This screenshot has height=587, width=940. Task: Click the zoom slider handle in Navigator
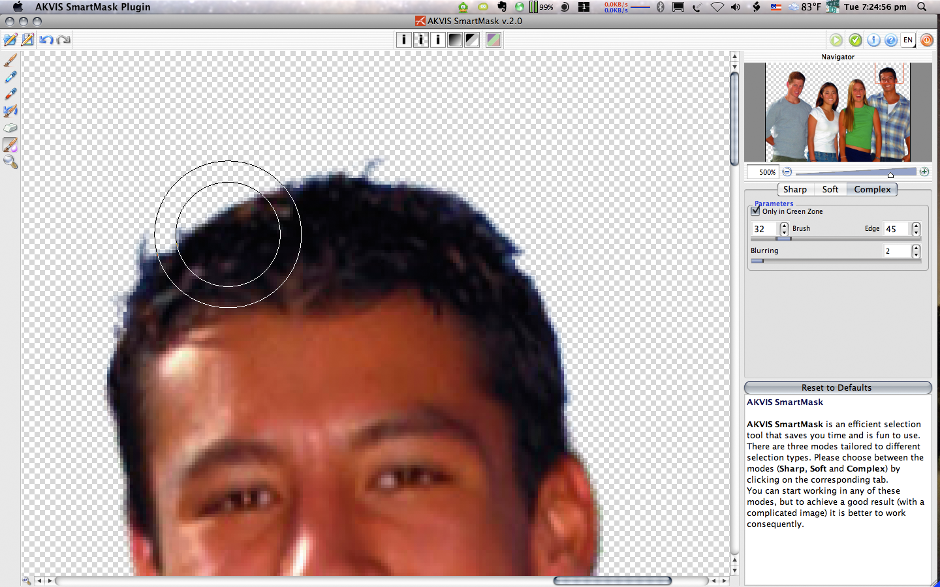pyautogui.click(x=890, y=175)
